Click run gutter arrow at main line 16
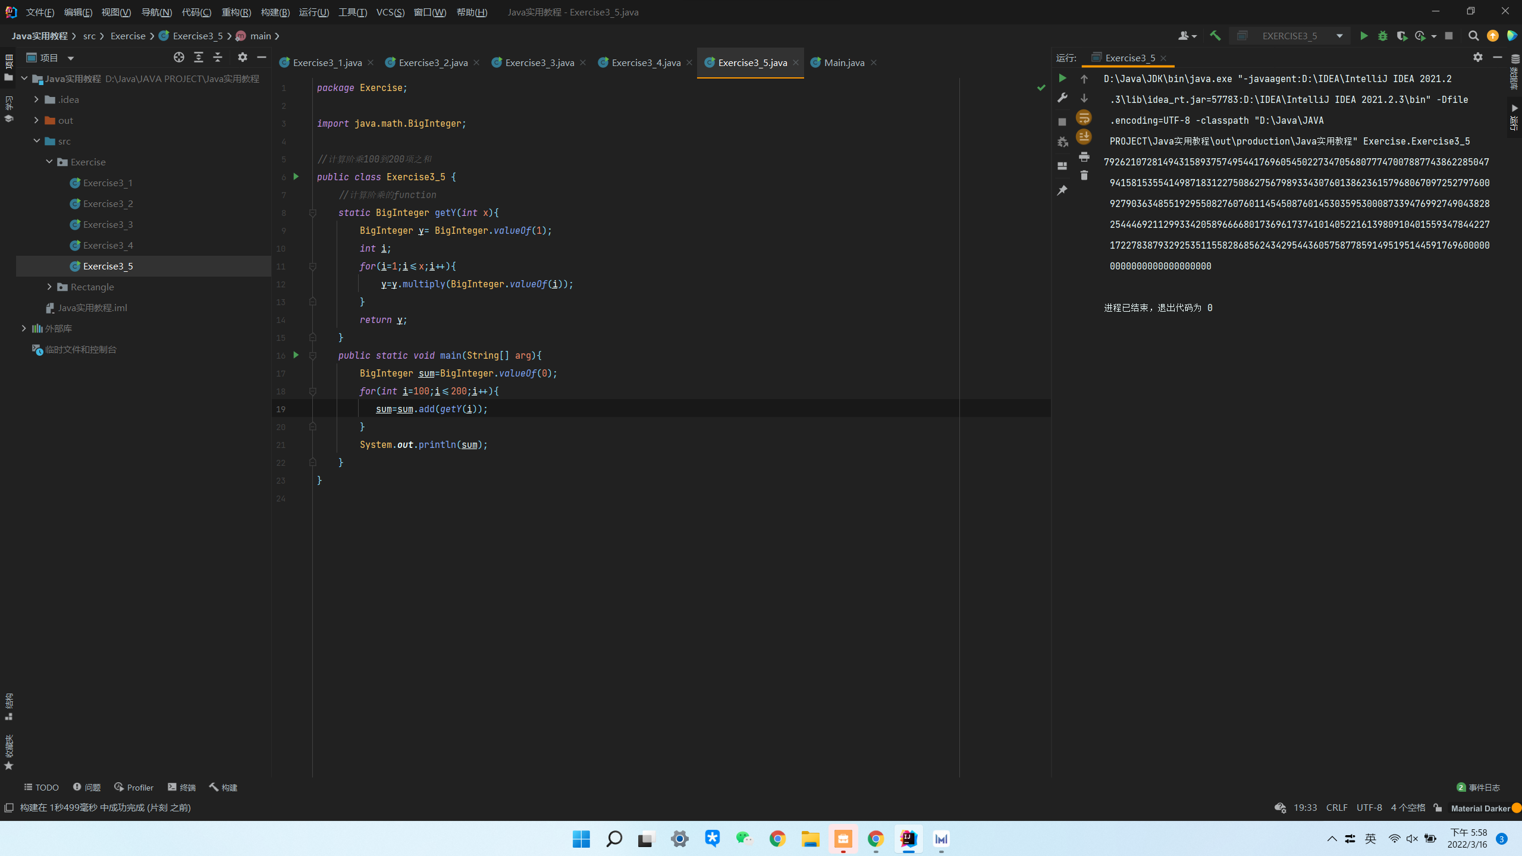Viewport: 1522px width, 856px height. click(296, 355)
